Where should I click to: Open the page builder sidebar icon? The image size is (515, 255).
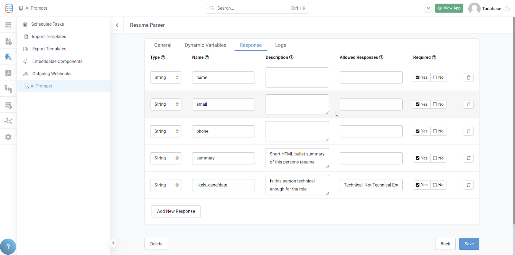[8, 41]
